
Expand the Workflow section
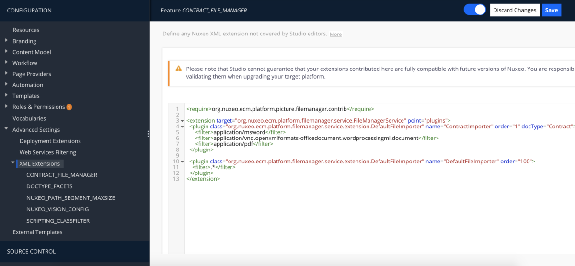click(x=6, y=63)
